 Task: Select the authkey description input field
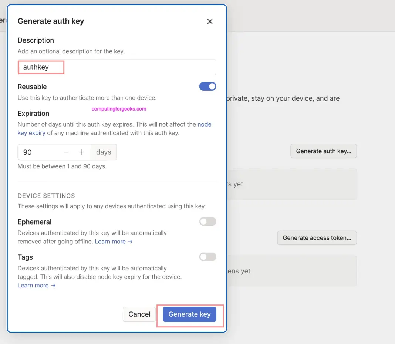(41, 67)
